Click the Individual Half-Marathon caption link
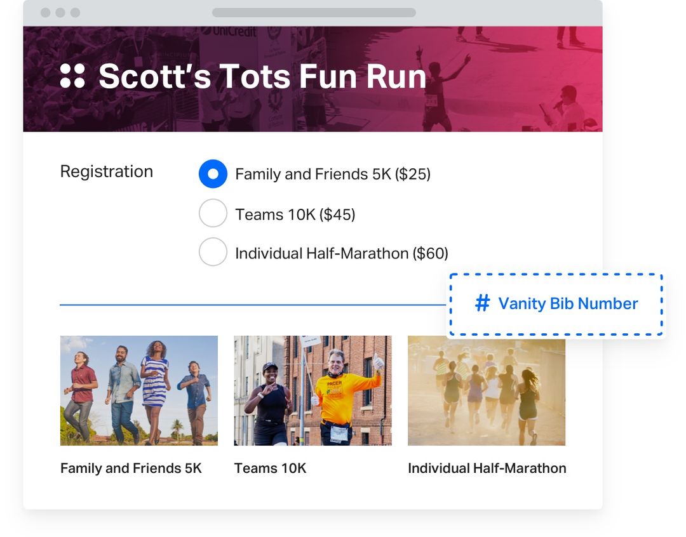Image resolution: width=686 pixels, height=537 pixels. tap(487, 468)
